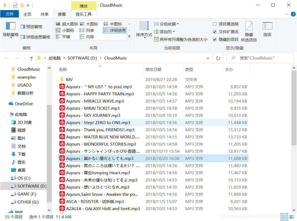Select 此电脑 in the navigation pane

point(18,114)
